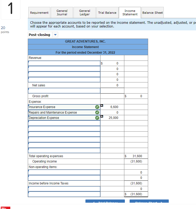Click the arrow icon beside the 25,000 amount

click(x=102, y=116)
